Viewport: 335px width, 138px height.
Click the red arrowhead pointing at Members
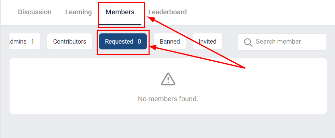(x=151, y=19)
